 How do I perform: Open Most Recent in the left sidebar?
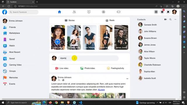(x=12, y=52)
